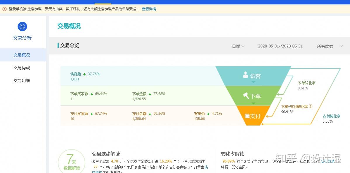Click the 交易分析 sidebar title
Viewport: 350px width, 173px height.
22,38
